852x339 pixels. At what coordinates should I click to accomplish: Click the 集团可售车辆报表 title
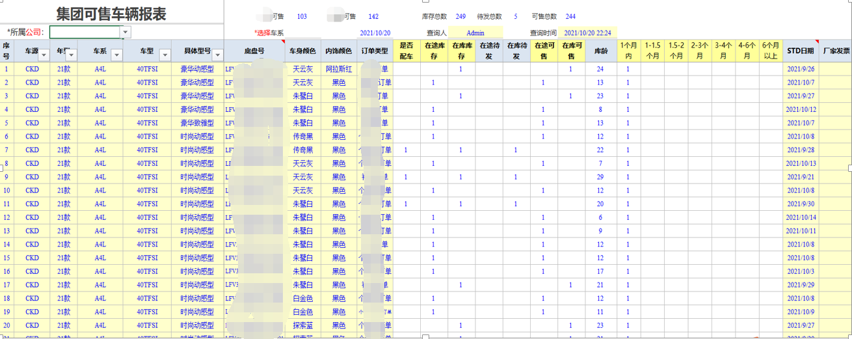(x=111, y=14)
